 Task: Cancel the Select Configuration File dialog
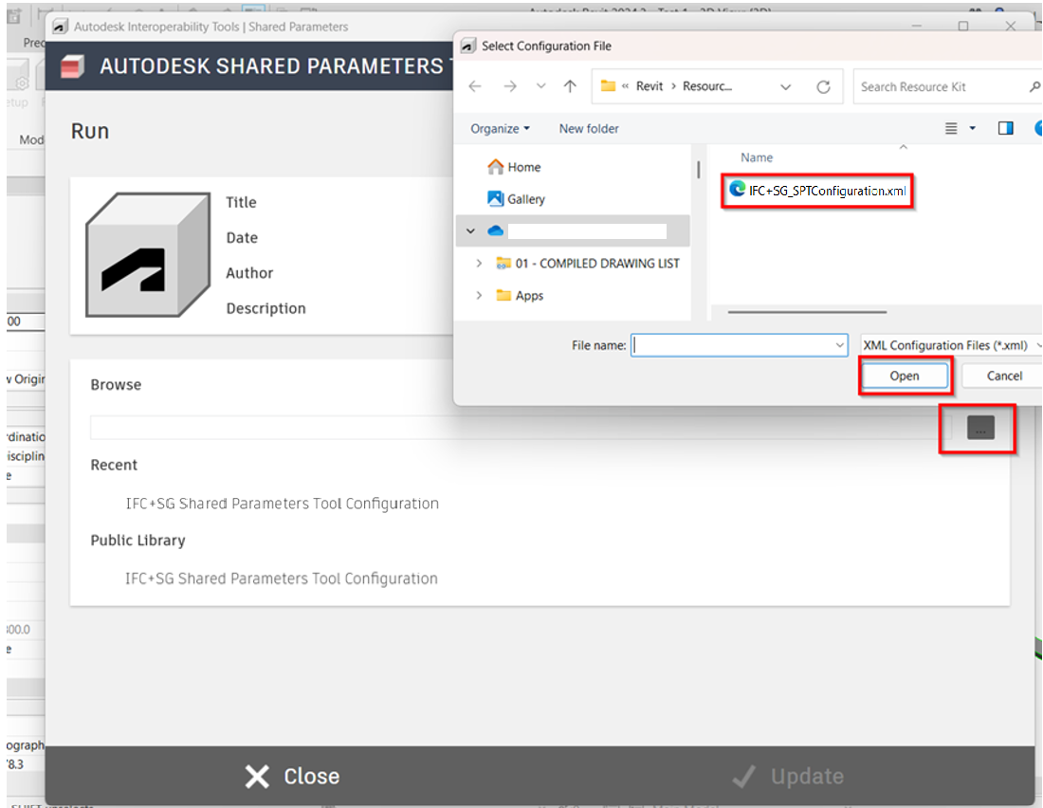pos(1004,376)
